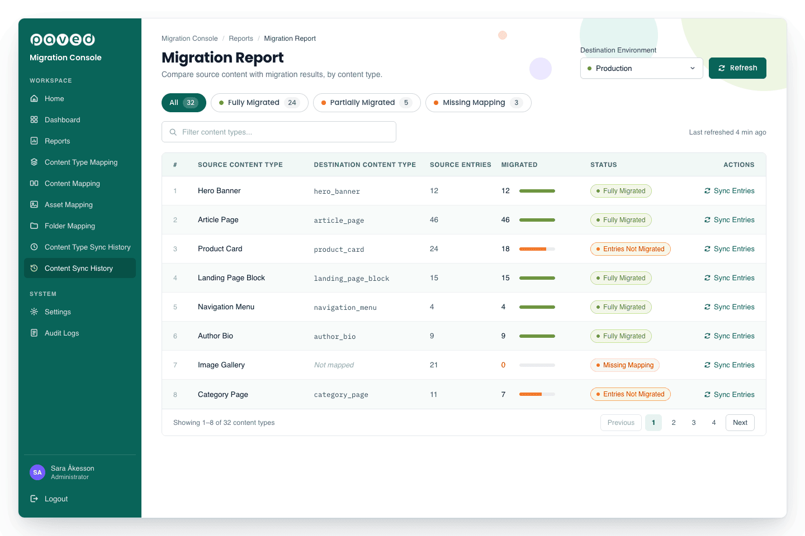Click the Logout arrow icon
805x536 pixels.
[x=34, y=499]
